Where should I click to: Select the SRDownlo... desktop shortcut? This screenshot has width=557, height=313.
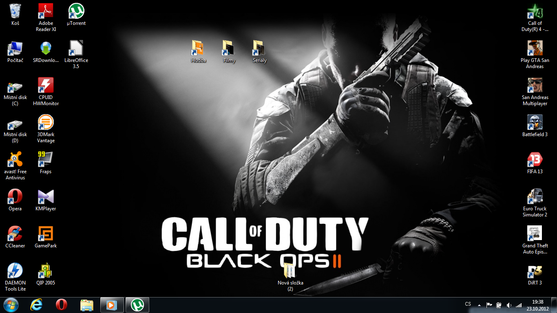46,52
